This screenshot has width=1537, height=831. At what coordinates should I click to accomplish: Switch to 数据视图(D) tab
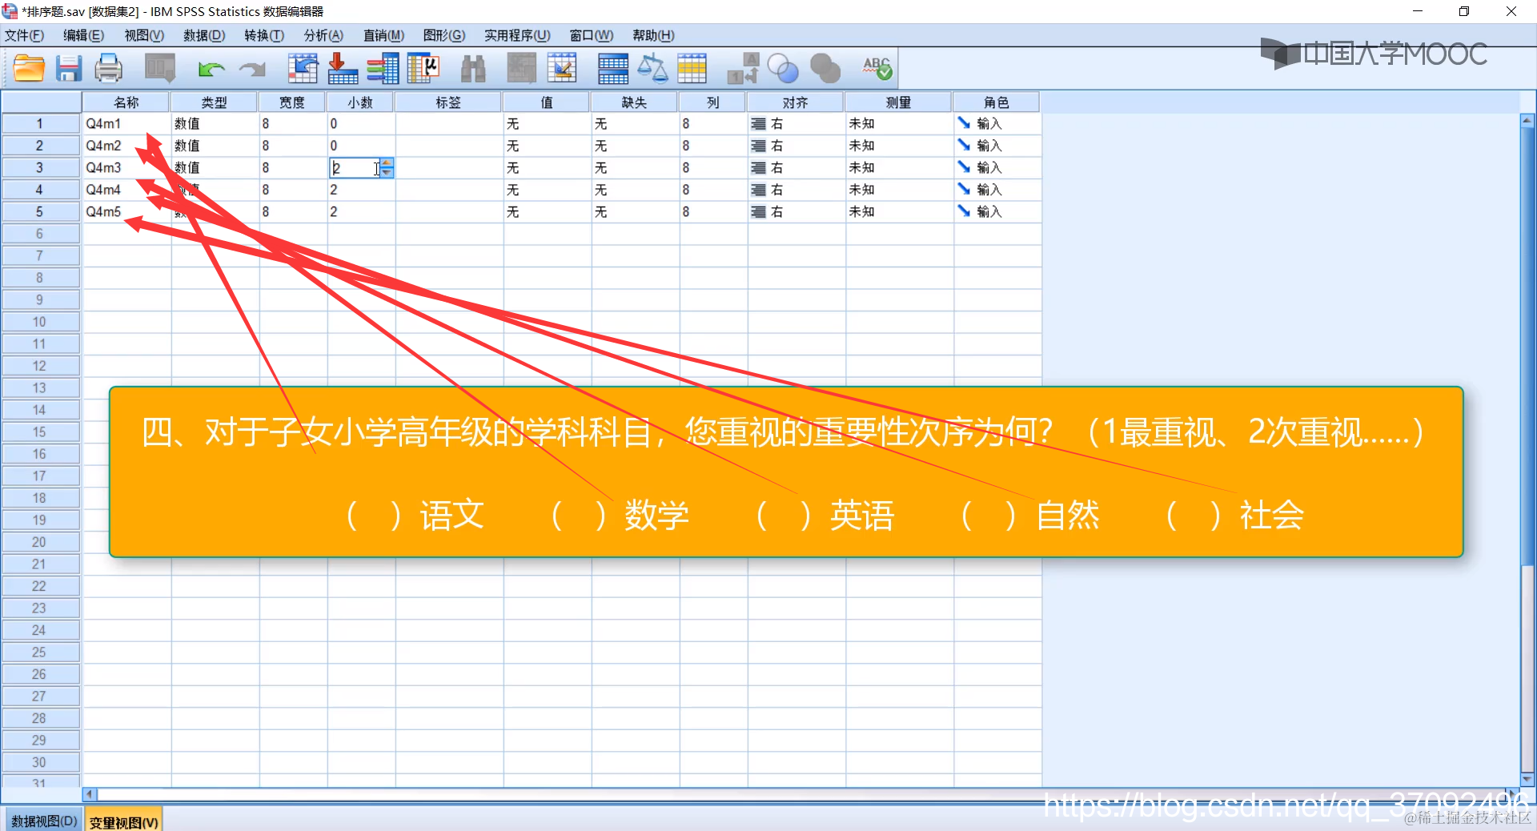click(x=44, y=821)
